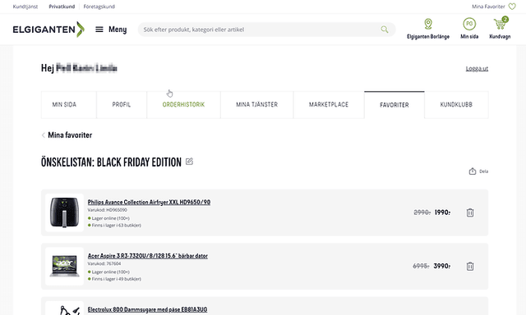Click 'Varukod: 767604' text

[x=104, y=263]
